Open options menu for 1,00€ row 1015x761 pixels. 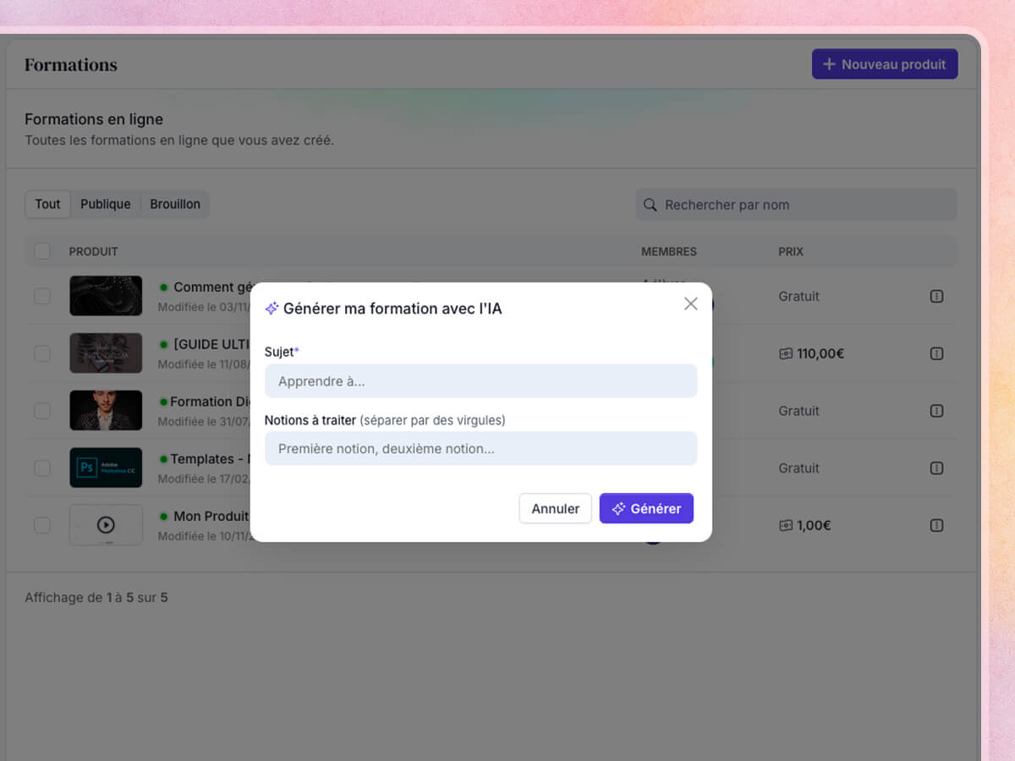click(x=936, y=525)
